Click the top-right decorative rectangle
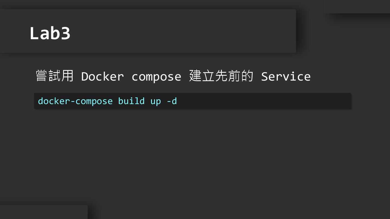Image resolution: width=390 pixels, height=219 pixels. pyautogui.click(x=357, y=6)
